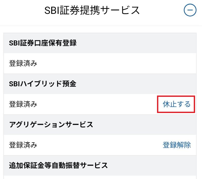Click the 休止する link for SBIハイブリッド預金
The height and width of the screenshot is (179, 202).
coord(177,104)
